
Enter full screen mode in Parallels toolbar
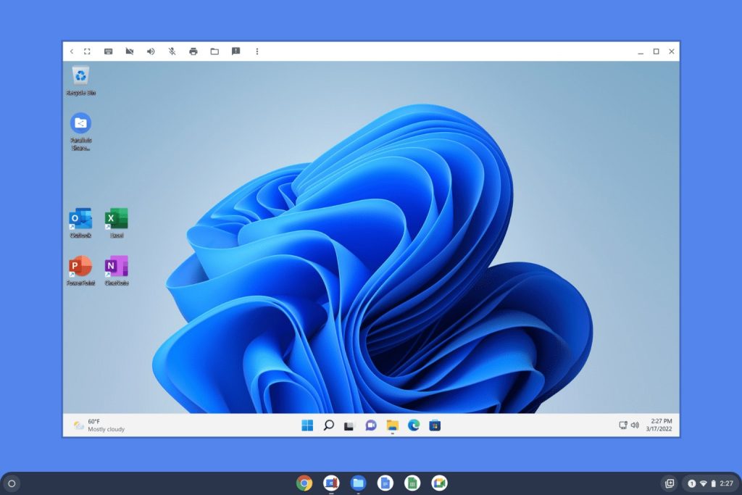pos(87,51)
